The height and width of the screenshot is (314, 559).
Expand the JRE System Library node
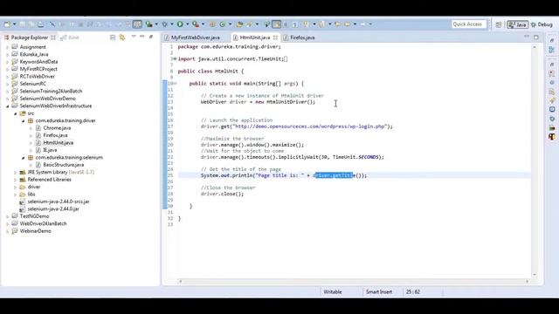pyautogui.click(x=16, y=173)
